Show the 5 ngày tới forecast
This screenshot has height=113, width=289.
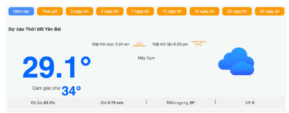click(x=110, y=12)
